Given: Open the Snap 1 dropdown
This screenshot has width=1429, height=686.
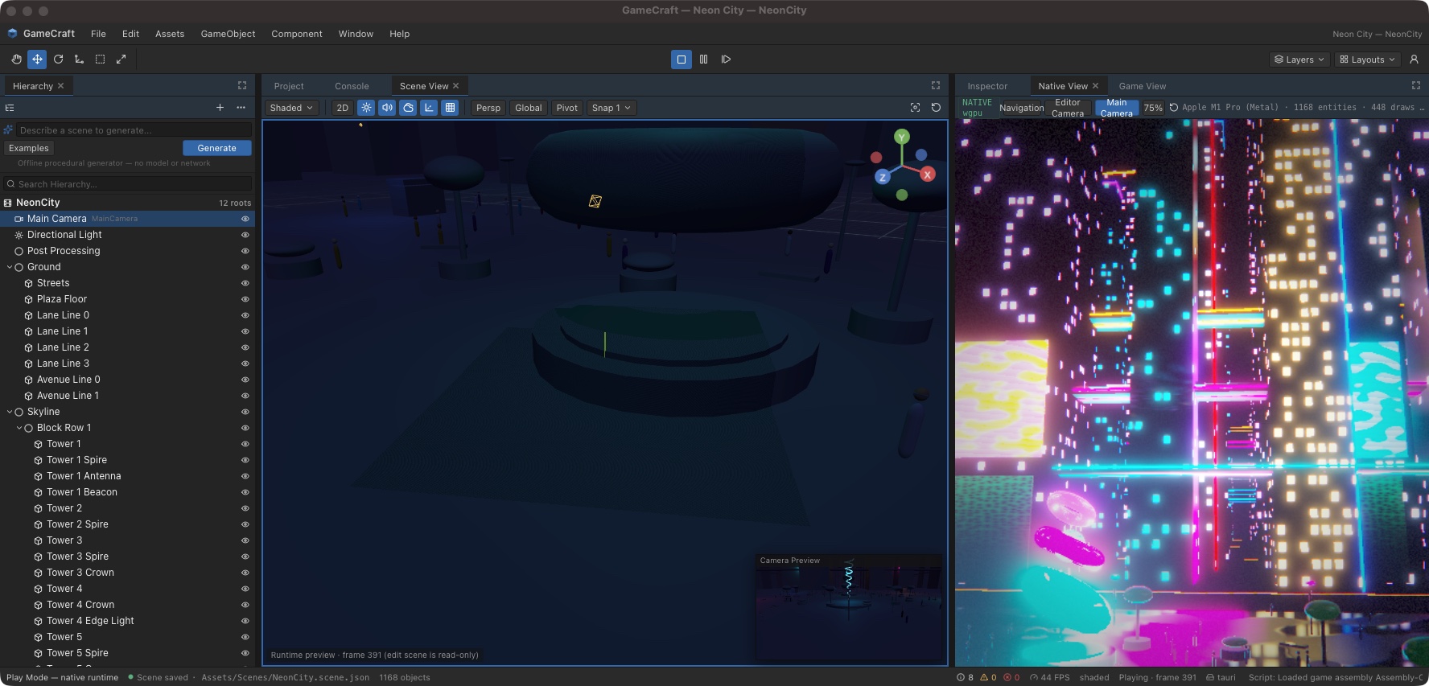Looking at the screenshot, I should 611,108.
